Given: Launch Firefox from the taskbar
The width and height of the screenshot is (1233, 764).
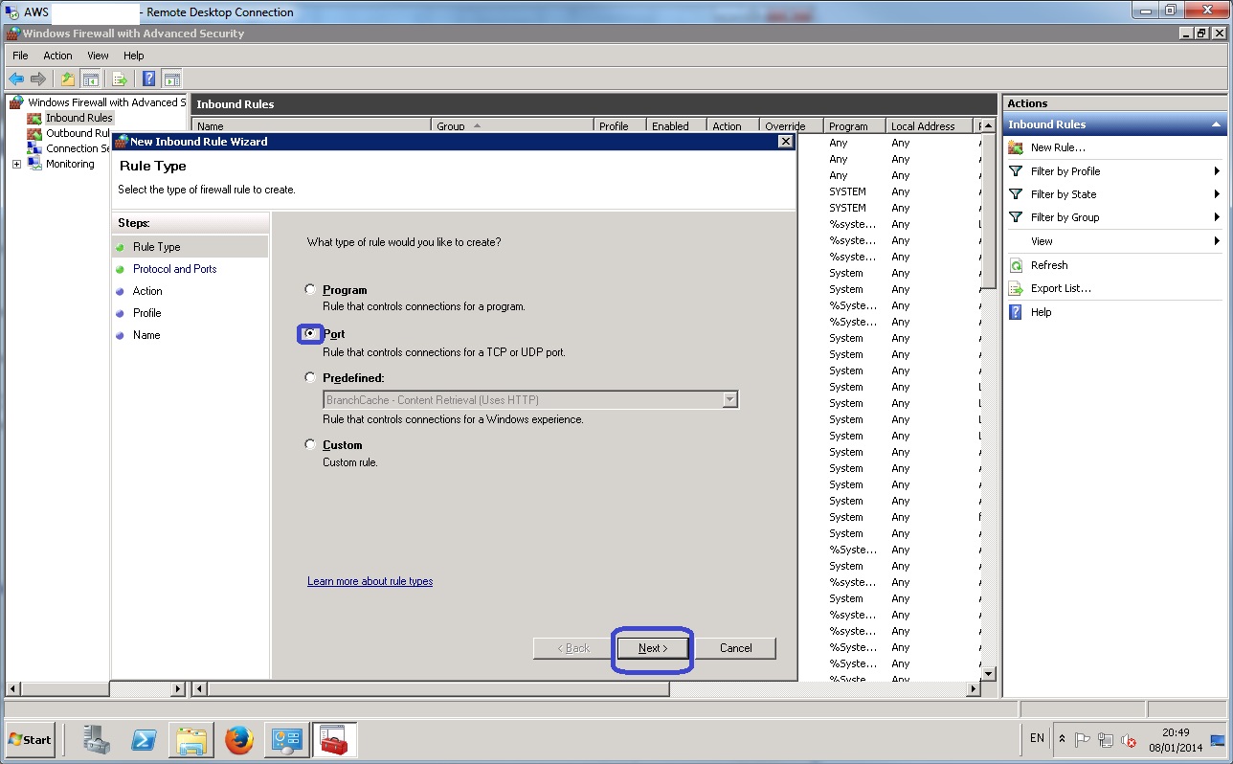Looking at the screenshot, I should tap(238, 739).
